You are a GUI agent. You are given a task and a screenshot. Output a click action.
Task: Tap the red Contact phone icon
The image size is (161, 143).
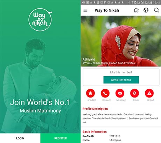click(x=105, y=93)
